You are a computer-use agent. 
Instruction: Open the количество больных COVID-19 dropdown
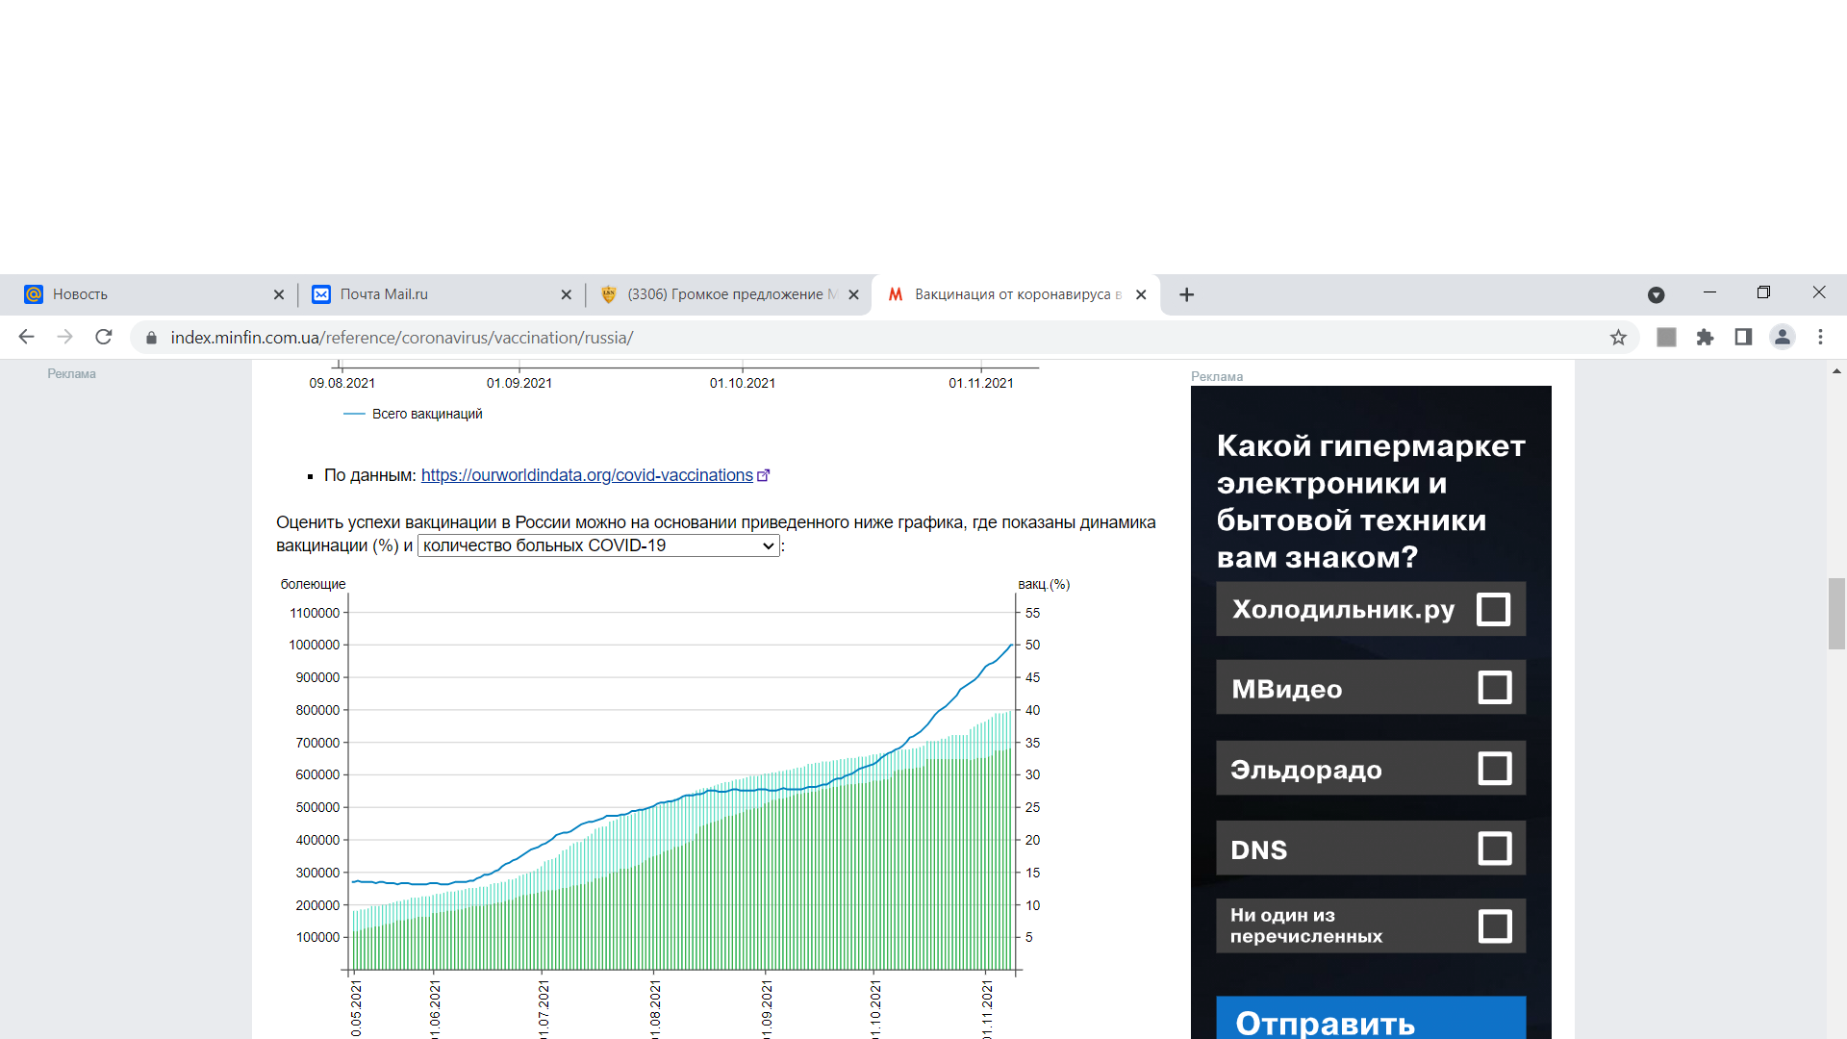click(597, 545)
